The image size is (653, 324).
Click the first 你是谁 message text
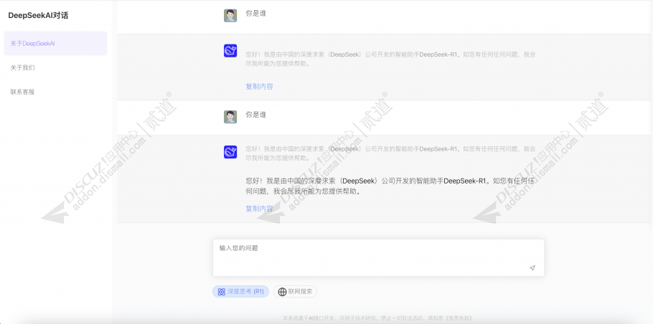[x=255, y=14]
